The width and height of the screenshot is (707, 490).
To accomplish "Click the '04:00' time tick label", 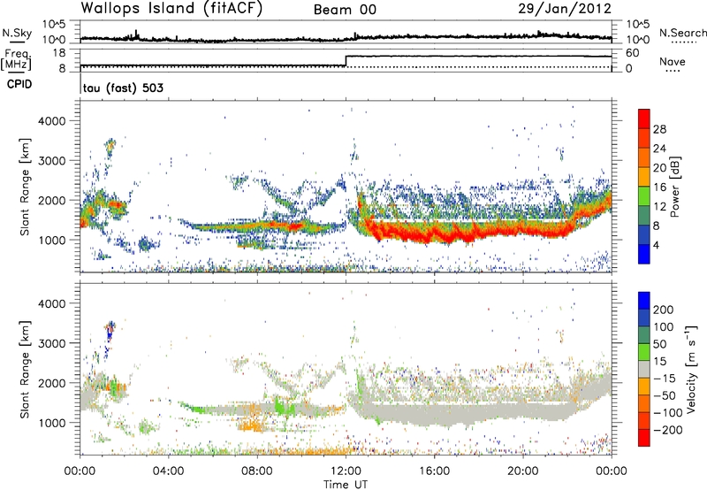I will tap(169, 471).
